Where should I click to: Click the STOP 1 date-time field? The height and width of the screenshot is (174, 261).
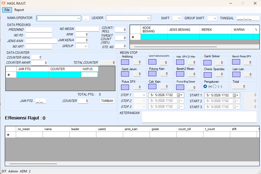166,95
